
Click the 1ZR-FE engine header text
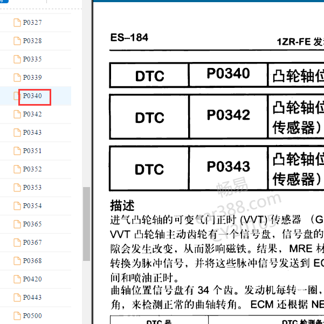tap(300, 42)
